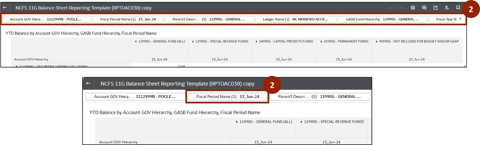This screenshot has width=480, height=145.
Task: Click the Redo arrow icon
Action: pyautogui.click(x=401, y=8)
